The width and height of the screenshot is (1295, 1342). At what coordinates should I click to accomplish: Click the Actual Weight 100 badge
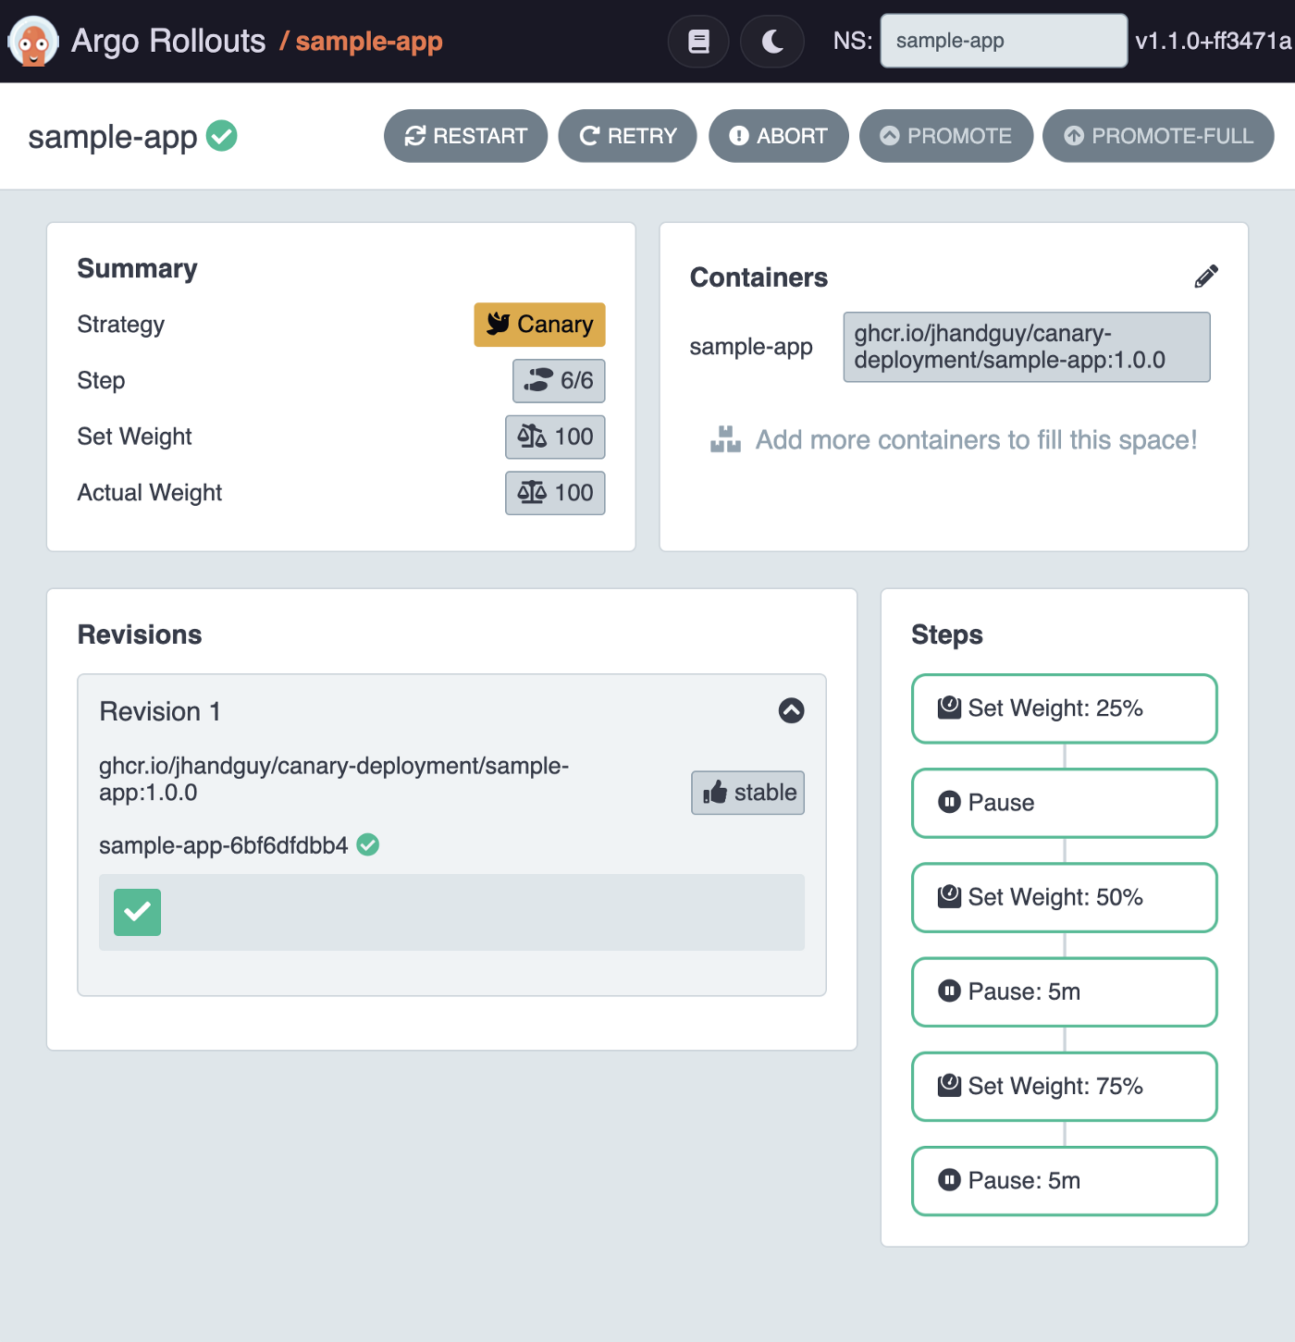click(555, 493)
